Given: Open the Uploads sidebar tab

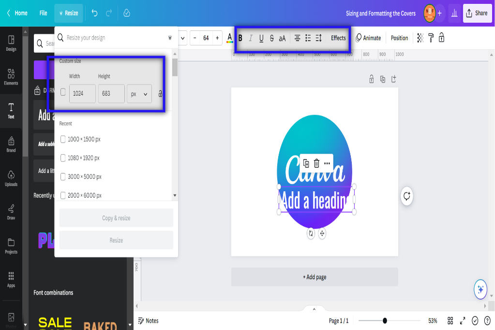Looking at the screenshot, I should point(11,178).
